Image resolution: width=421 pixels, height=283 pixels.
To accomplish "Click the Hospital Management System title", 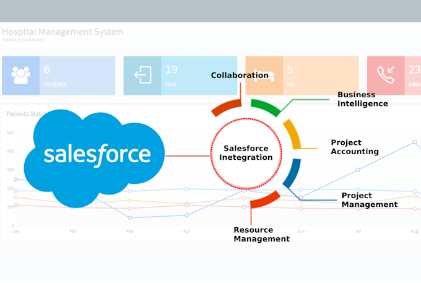I will click(63, 32).
